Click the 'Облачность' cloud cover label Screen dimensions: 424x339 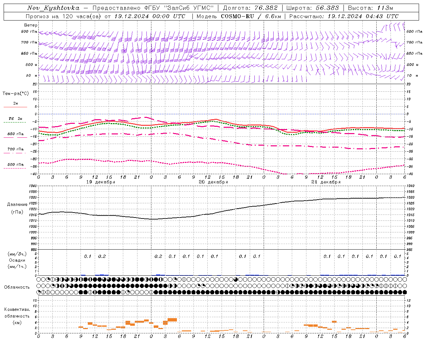pos(17,287)
